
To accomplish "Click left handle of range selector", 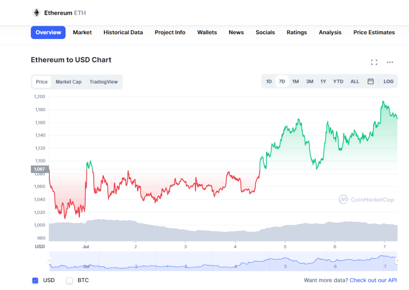I will pos(50,261).
